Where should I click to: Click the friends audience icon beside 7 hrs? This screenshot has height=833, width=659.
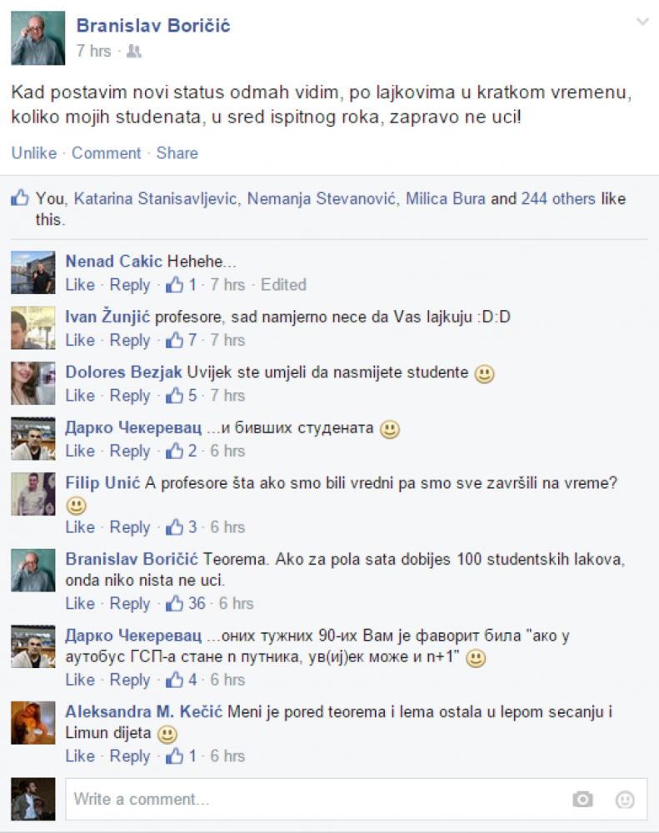click(134, 52)
